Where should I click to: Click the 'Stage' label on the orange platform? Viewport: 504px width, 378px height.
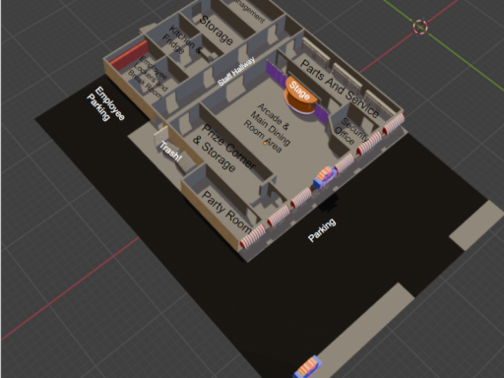click(299, 91)
